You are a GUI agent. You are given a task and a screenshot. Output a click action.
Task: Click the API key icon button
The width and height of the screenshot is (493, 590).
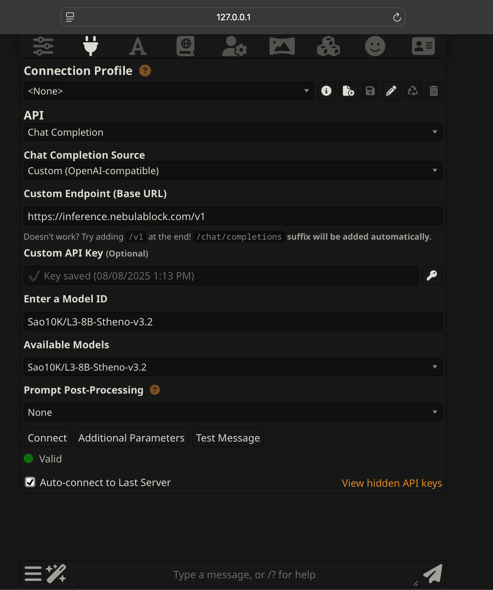[432, 275]
